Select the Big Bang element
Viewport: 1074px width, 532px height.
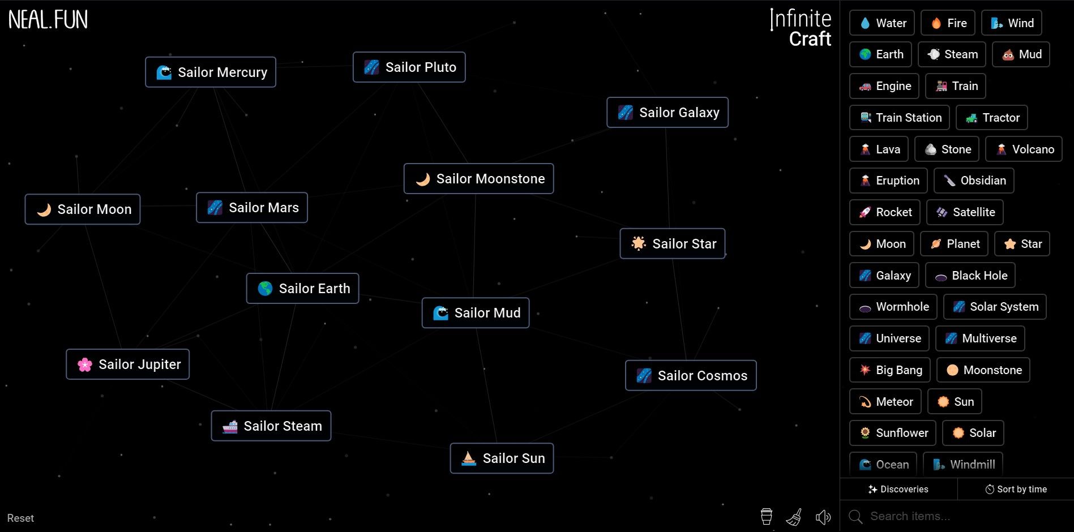point(890,370)
